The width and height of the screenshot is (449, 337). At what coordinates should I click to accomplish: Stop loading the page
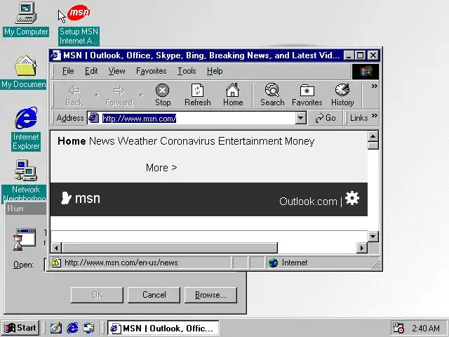(x=163, y=95)
